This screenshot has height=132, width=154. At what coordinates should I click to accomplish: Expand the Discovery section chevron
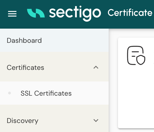click(96, 120)
